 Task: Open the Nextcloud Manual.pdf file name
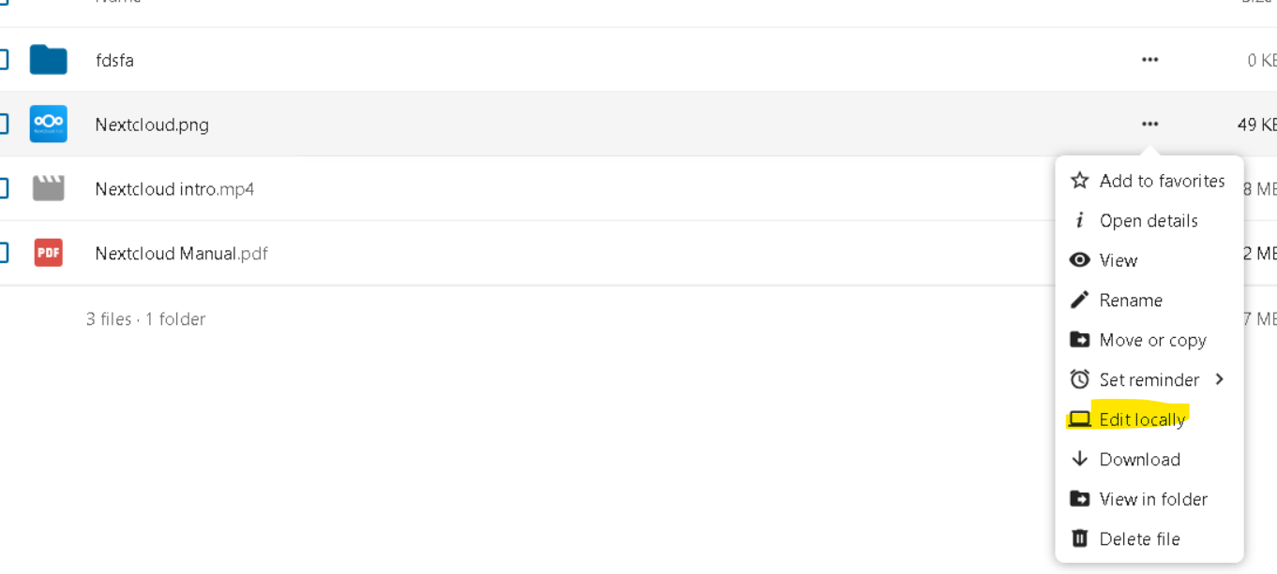(x=181, y=254)
